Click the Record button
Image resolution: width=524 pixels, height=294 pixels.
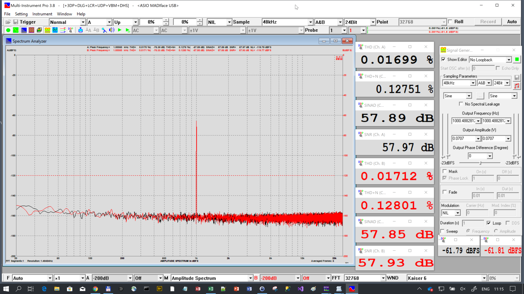pos(488,22)
